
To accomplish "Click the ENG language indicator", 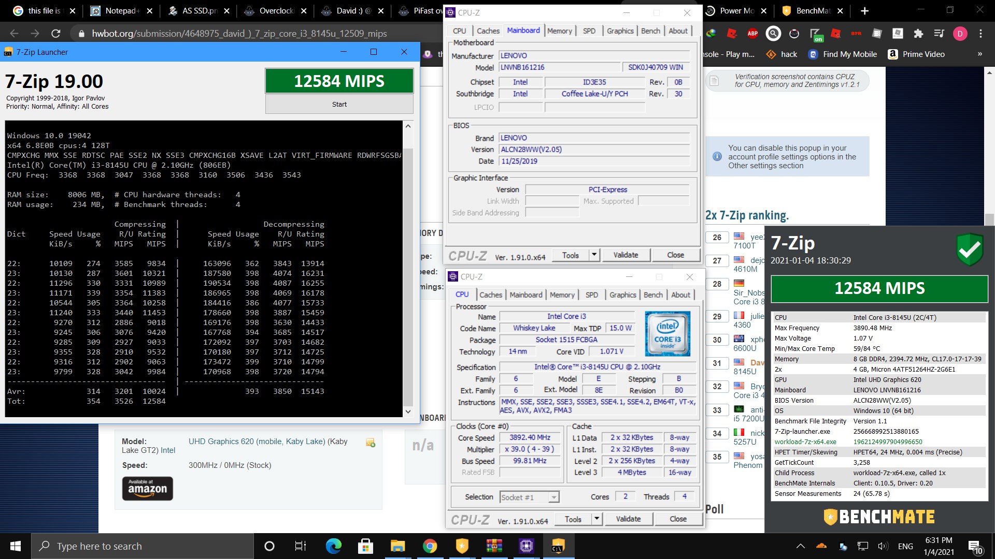I will pos(905,546).
